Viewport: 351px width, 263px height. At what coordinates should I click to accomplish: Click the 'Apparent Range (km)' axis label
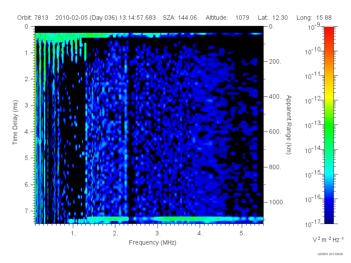289,124
